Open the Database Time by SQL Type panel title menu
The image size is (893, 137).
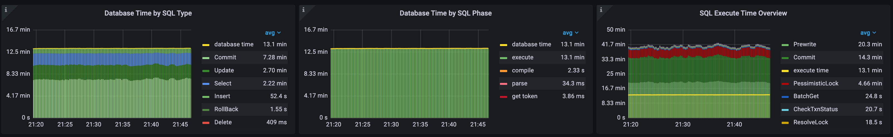pyautogui.click(x=148, y=13)
